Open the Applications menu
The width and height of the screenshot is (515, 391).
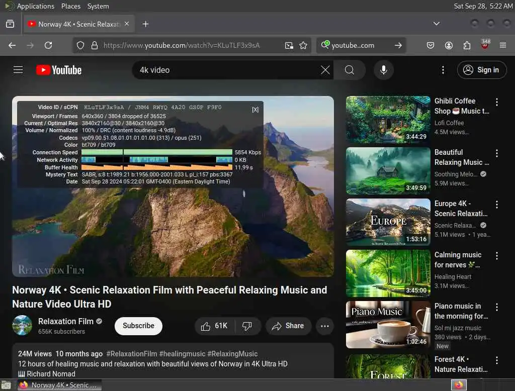pyautogui.click(x=36, y=6)
